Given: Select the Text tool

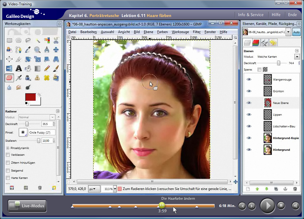Looking at the screenshot, I should coord(19,69).
